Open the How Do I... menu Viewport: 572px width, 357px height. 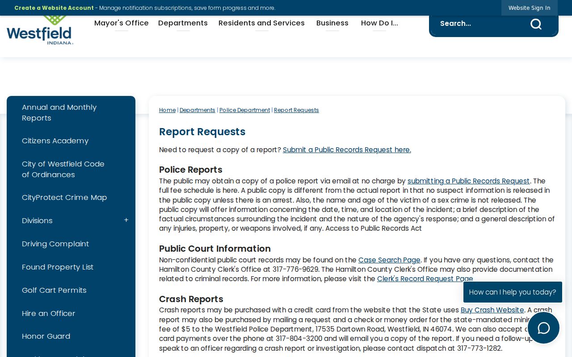pos(379,23)
